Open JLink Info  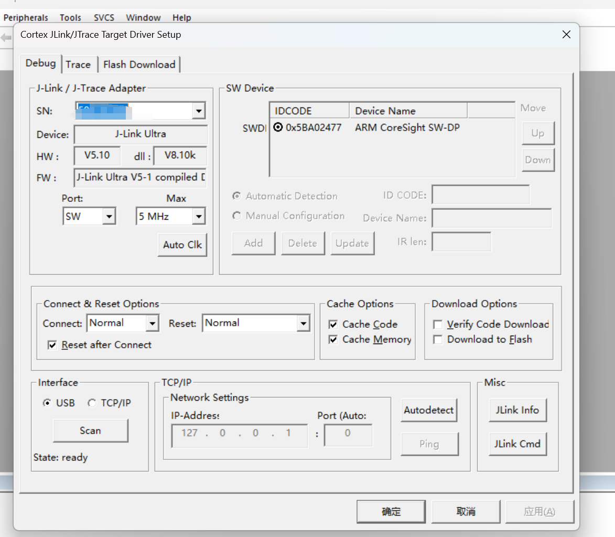click(x=517, y=410)
